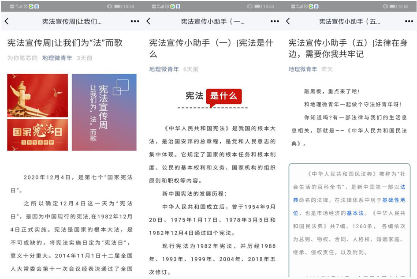Tap the back arrow in the 宪法宣传周 article
The image size is (417, 279).
[x=7, y=21]
